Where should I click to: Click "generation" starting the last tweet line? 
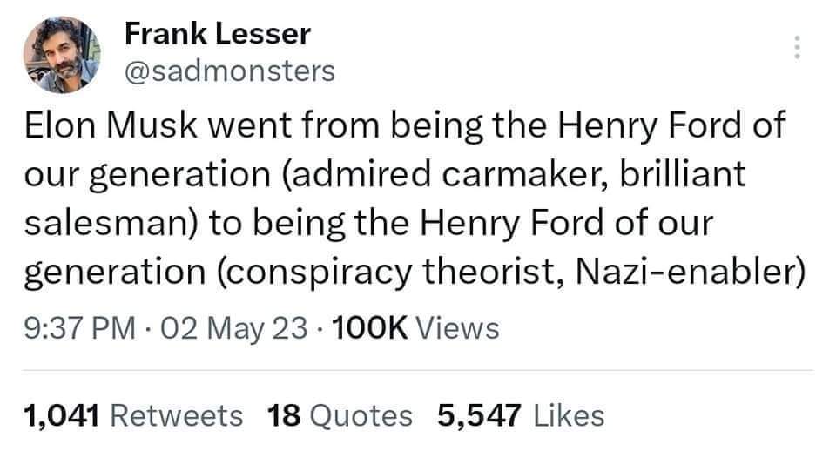click(x=112, y=273)
